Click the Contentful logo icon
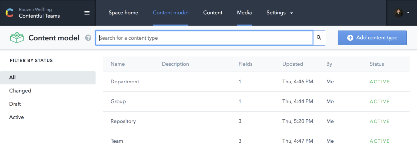This screenshot has width=417, height=163. (x=9, y=12)
